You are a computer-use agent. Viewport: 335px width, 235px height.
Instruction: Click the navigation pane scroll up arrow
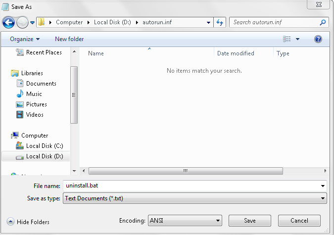pyautogui.click(x=74, y=51)
